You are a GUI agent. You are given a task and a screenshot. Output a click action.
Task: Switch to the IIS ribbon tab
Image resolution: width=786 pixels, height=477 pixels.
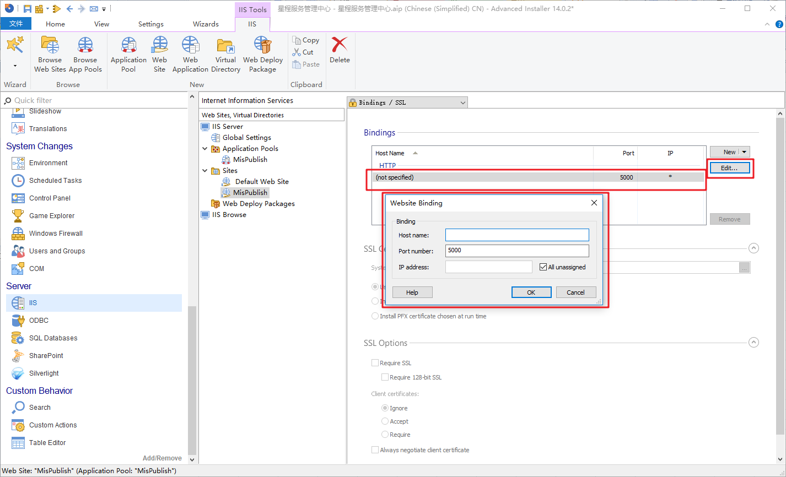pos(252,24)
